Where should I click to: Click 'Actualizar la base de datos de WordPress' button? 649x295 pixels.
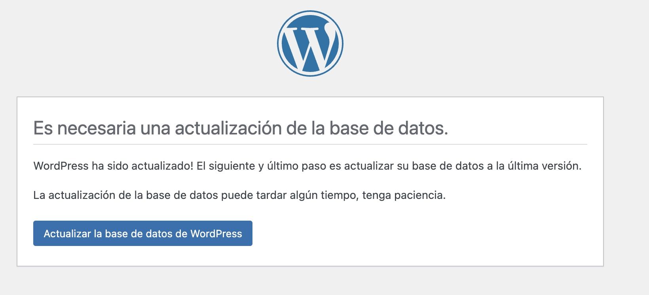143,233
